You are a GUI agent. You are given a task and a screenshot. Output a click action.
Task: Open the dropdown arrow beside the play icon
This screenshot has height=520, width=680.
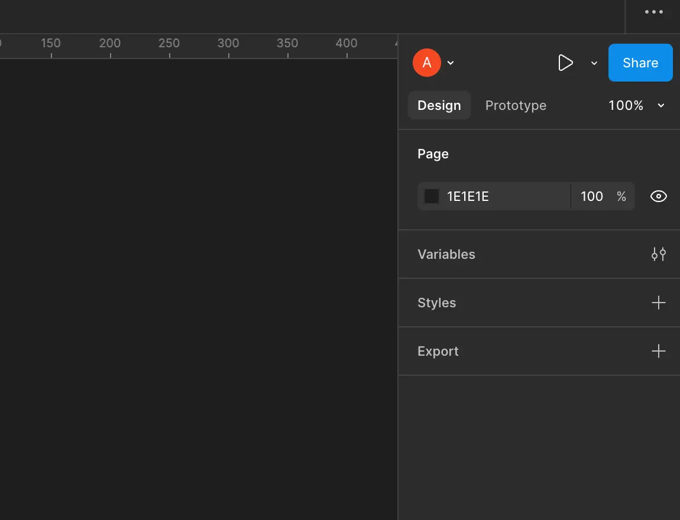click(594, 63)
